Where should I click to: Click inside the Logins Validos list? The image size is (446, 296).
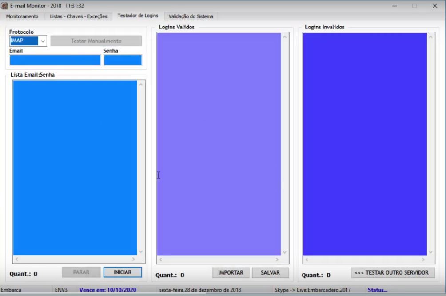[x=219, y=142]
